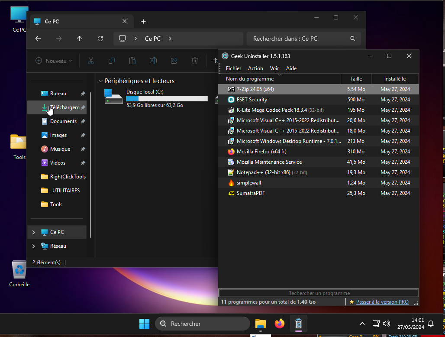445x337 pixels.
Task: Open Musique in the Explorer sidebar
Action: (x=57, y=149)
